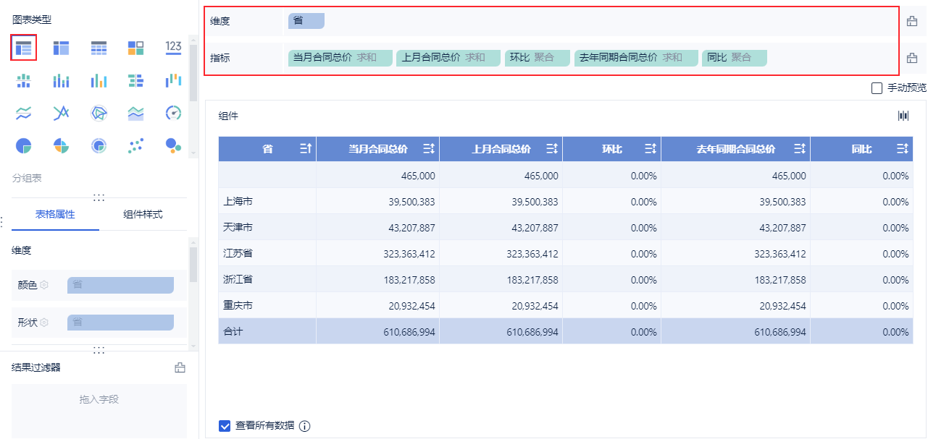Clear the dimension row fields icon

[x=912, y=22]
